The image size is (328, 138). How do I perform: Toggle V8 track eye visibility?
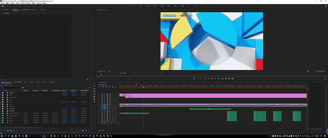point(110,94)
